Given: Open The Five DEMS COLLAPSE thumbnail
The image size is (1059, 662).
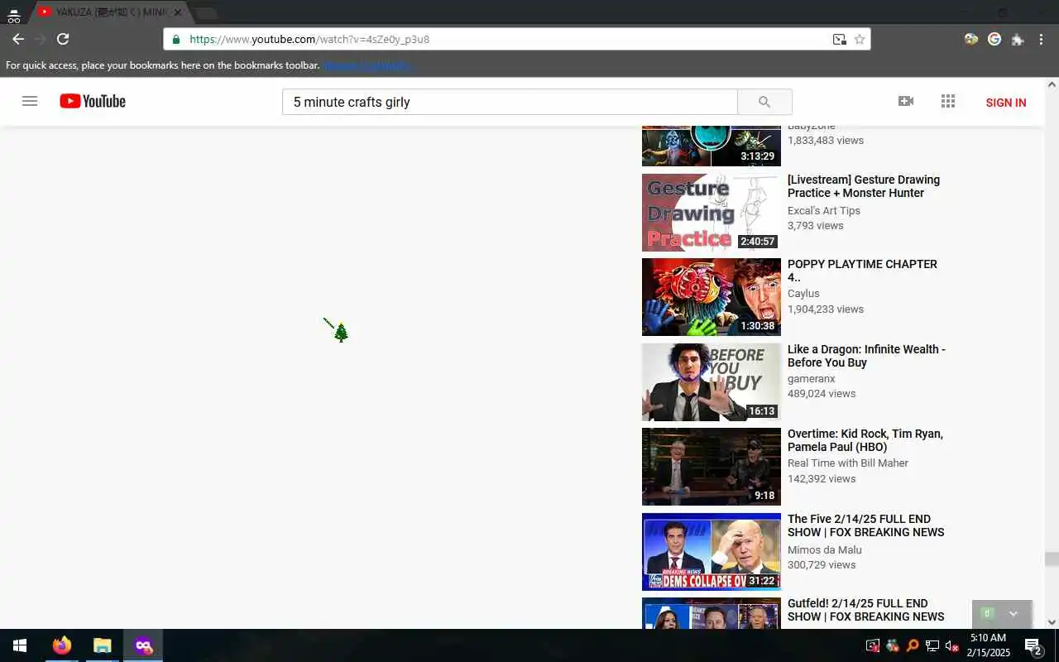Looking at the screenshot, I should (x=712, y=552).
